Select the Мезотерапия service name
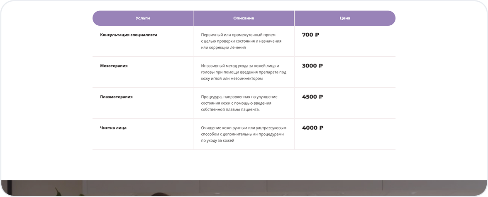Screen dimensions: 488x197 click(x=114, y=66)
